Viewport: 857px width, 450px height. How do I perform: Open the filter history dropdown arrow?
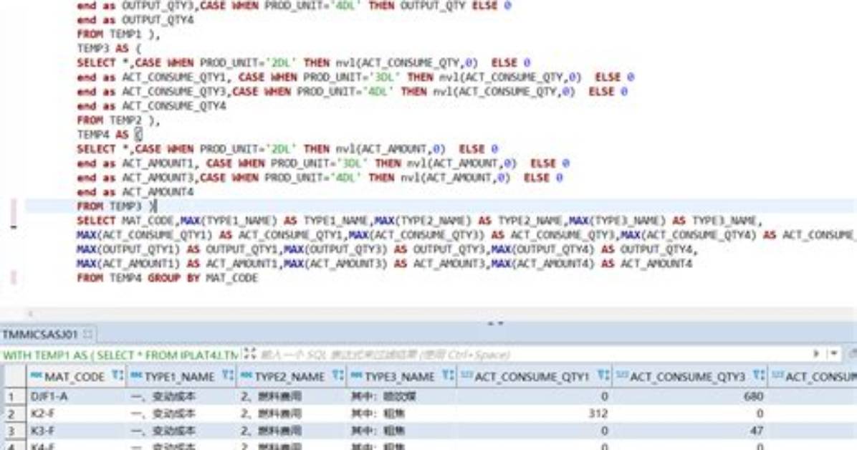pyautogui.click(x=834, y=354)
